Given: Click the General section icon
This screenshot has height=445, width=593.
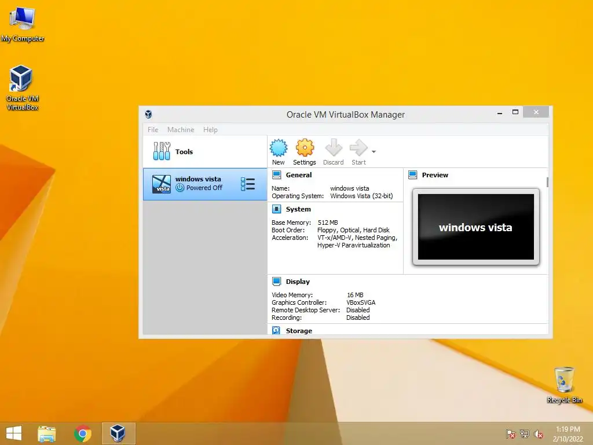Looking at the screenshot, I should pyautogui.click(x=277, y=175).
